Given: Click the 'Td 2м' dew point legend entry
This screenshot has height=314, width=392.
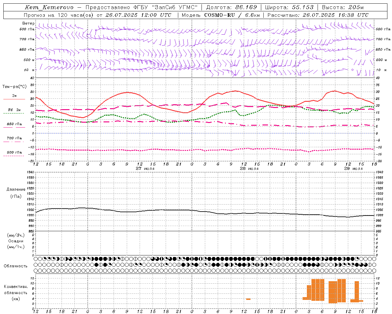Looking at the screenshot, I should point(14,110).
